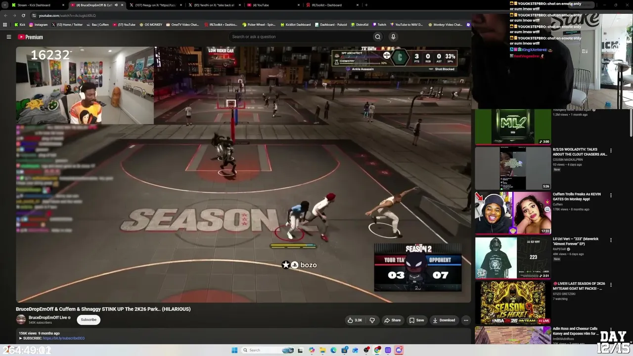Open the Twitch bookmark
Viewport: 633px width, 356px height.
(x=380, y=25)
